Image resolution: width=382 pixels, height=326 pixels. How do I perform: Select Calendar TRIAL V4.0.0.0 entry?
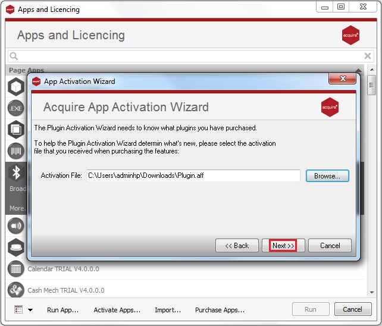[63, 269]
